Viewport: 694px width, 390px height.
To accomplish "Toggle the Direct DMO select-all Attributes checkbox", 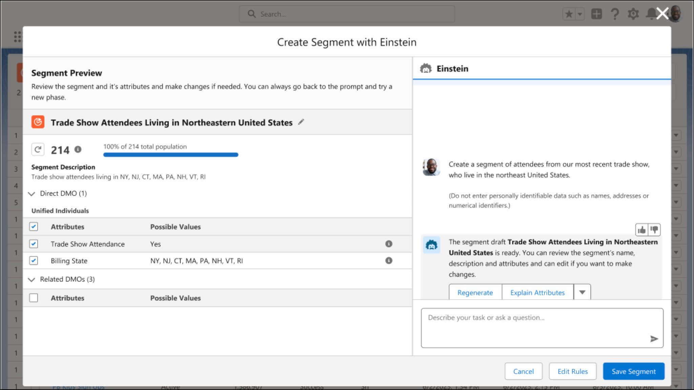I will (x=34, y=226).
